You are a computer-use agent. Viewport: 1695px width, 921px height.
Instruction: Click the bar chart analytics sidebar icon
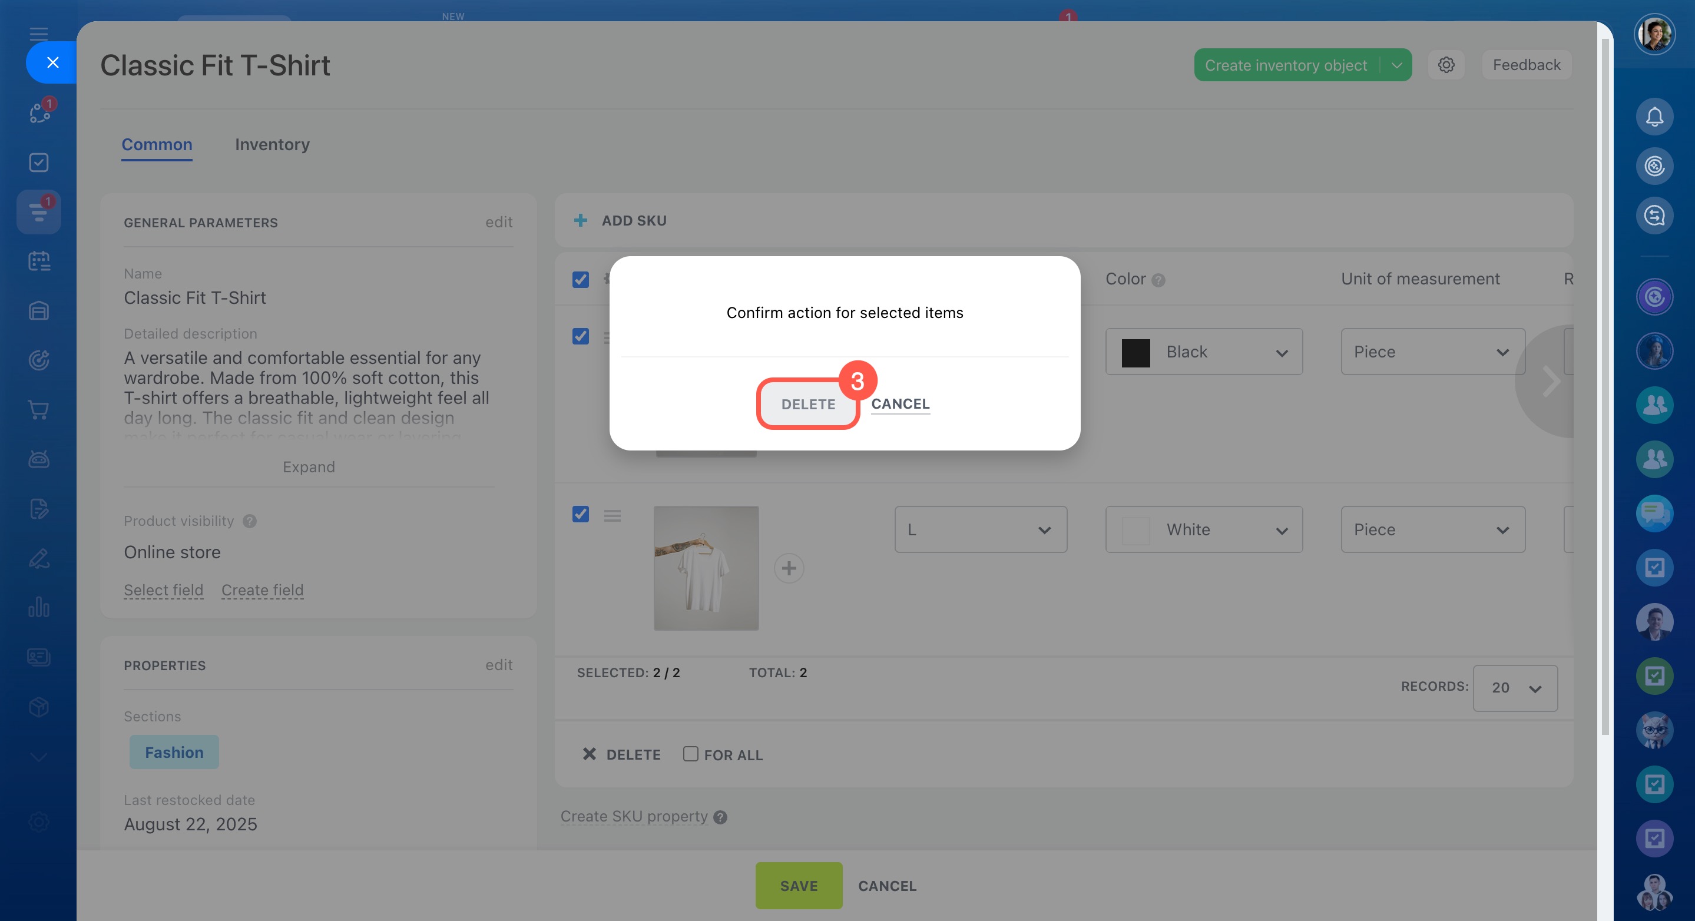pyautogui.click(x=39, y=607)
